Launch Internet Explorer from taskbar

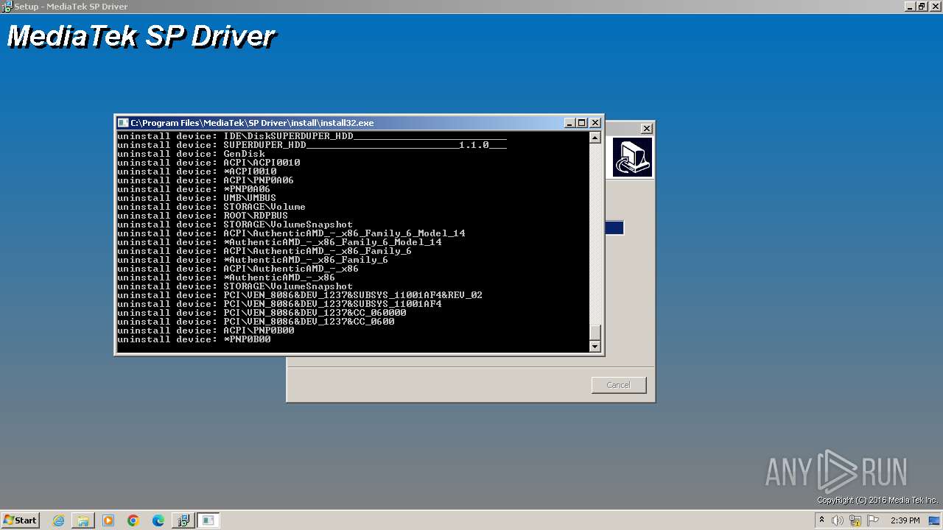(59, 520)
